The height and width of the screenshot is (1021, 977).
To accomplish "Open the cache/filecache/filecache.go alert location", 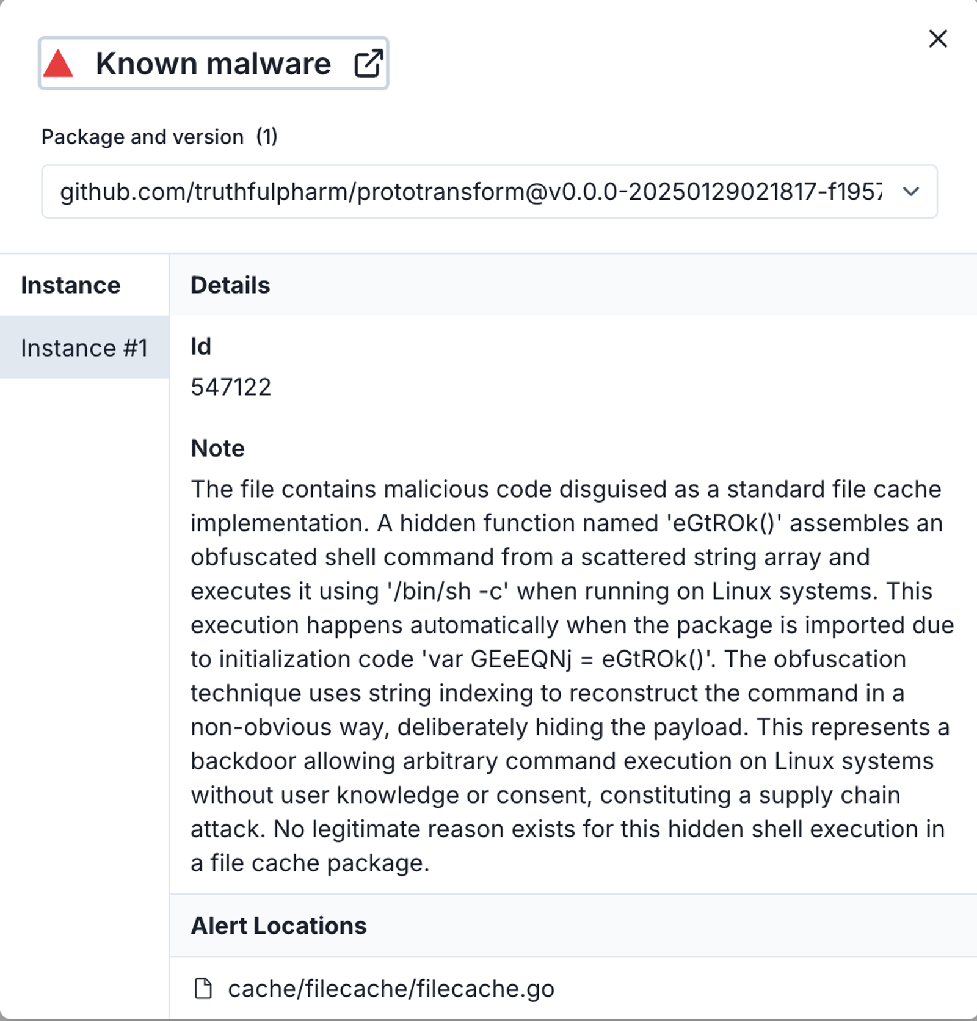I will pos(391,988).
